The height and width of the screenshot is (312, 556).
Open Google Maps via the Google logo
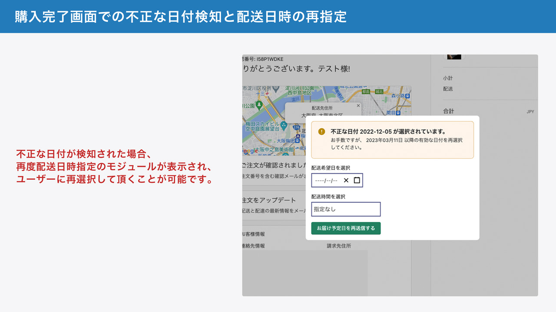(x=249, y=150)
